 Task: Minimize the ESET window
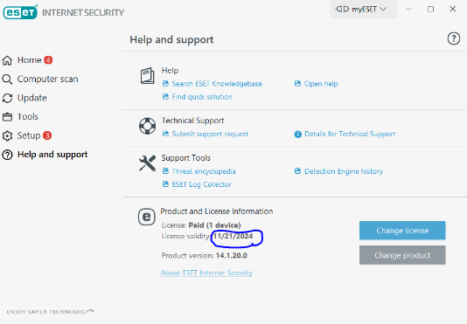408,10
